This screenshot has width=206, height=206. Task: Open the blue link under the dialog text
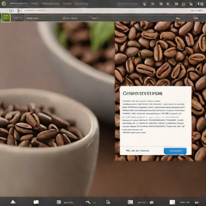point(134,132)
